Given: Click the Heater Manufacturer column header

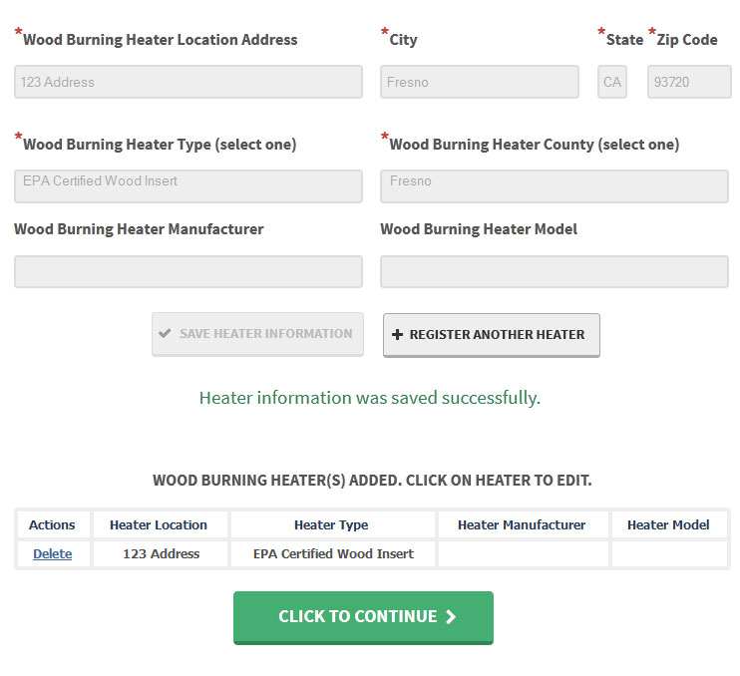Looking at the screenshot, I should [522, 525].
